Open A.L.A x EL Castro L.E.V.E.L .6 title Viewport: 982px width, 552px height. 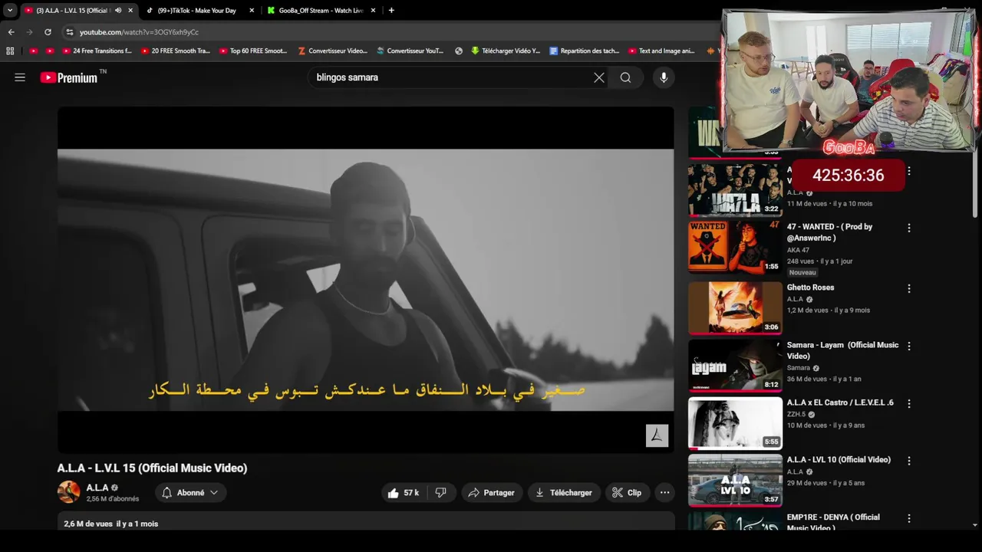[x=840, y=402]
